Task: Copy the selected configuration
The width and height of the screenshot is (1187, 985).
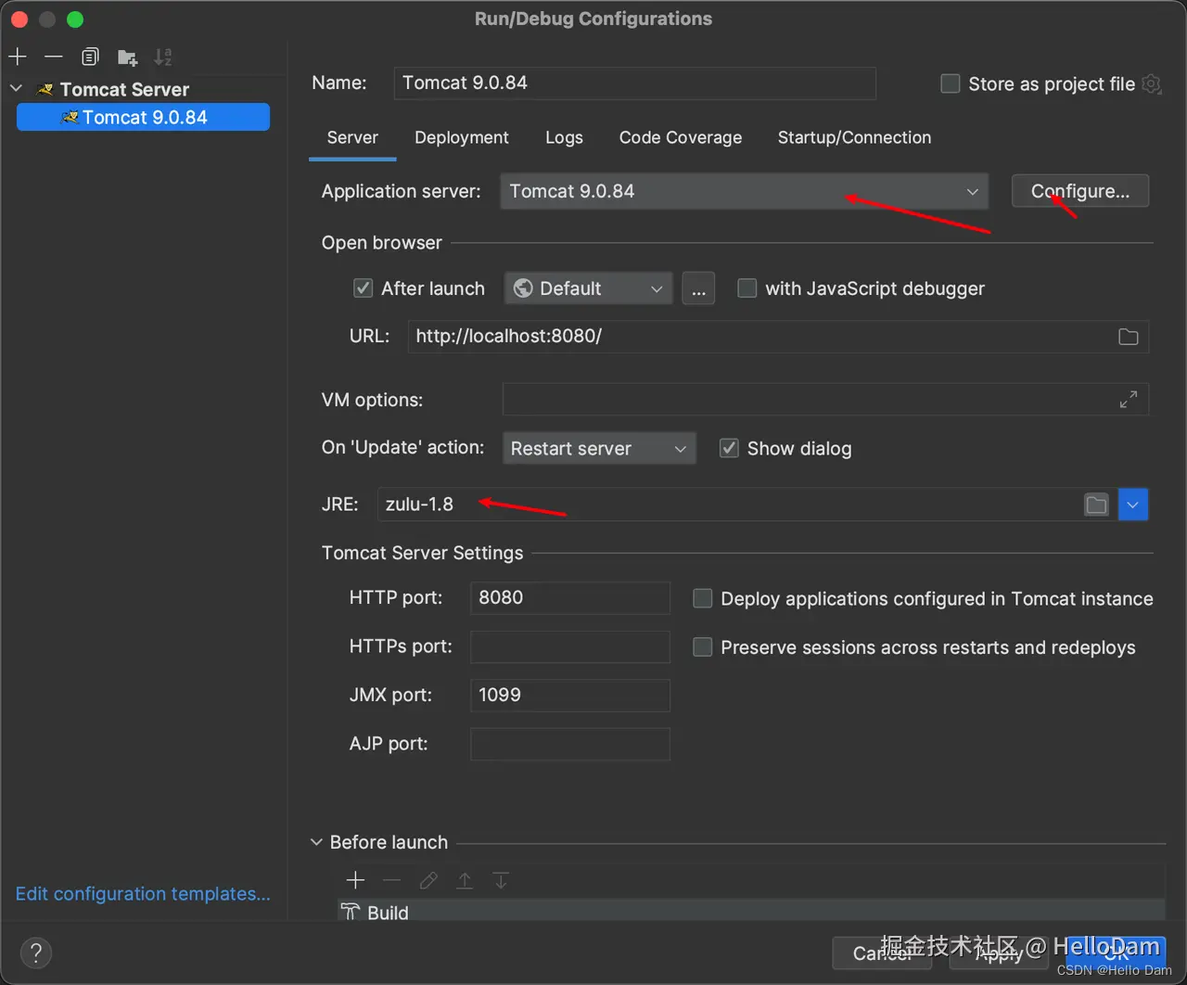Action: tap(90, 57)
